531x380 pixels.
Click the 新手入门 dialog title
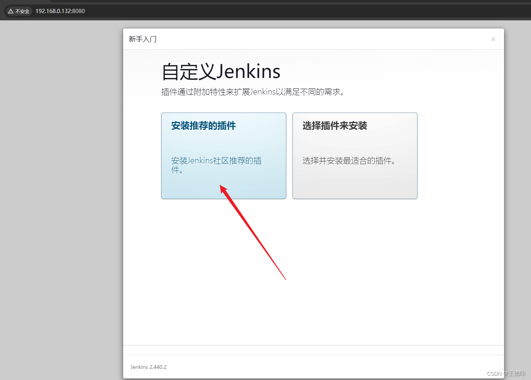point(143,39)
